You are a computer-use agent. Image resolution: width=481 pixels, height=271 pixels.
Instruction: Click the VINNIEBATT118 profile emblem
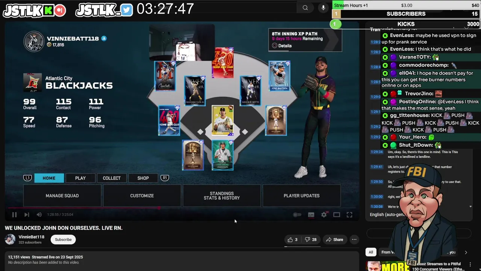tap(34, 41)
